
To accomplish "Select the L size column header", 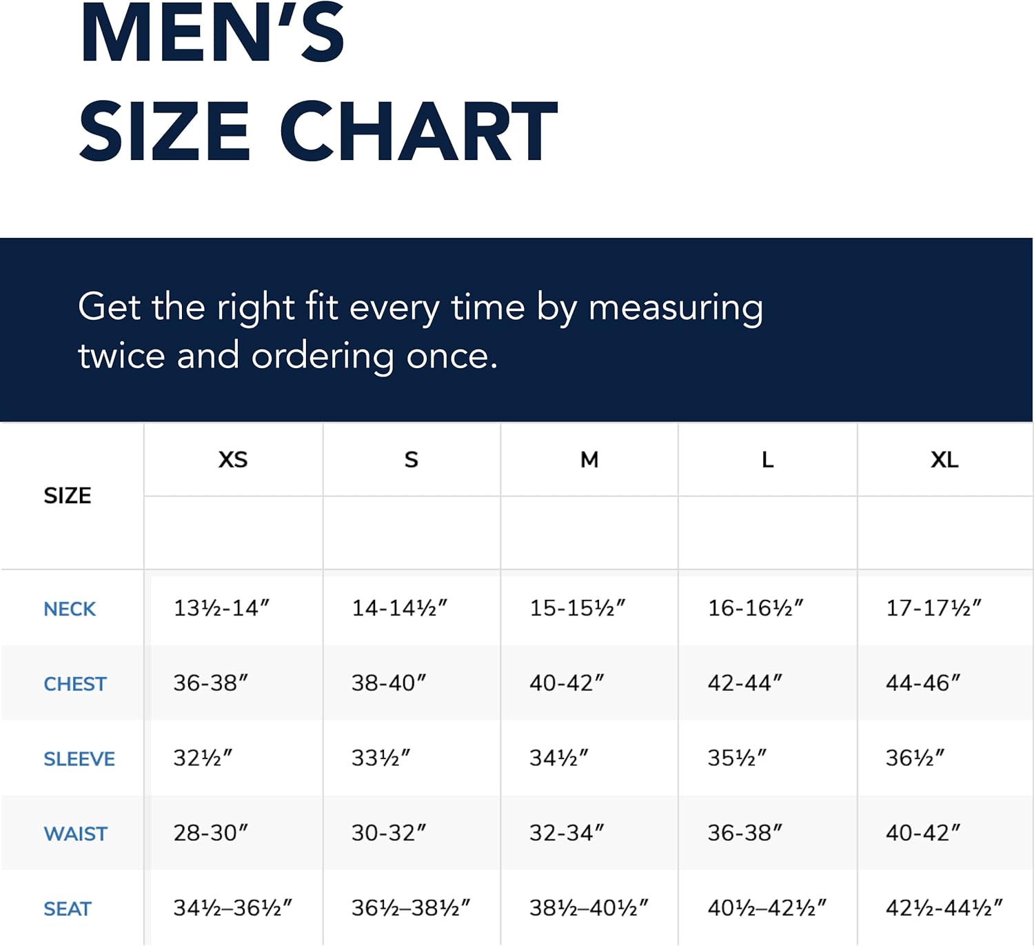I will (768, 460).
